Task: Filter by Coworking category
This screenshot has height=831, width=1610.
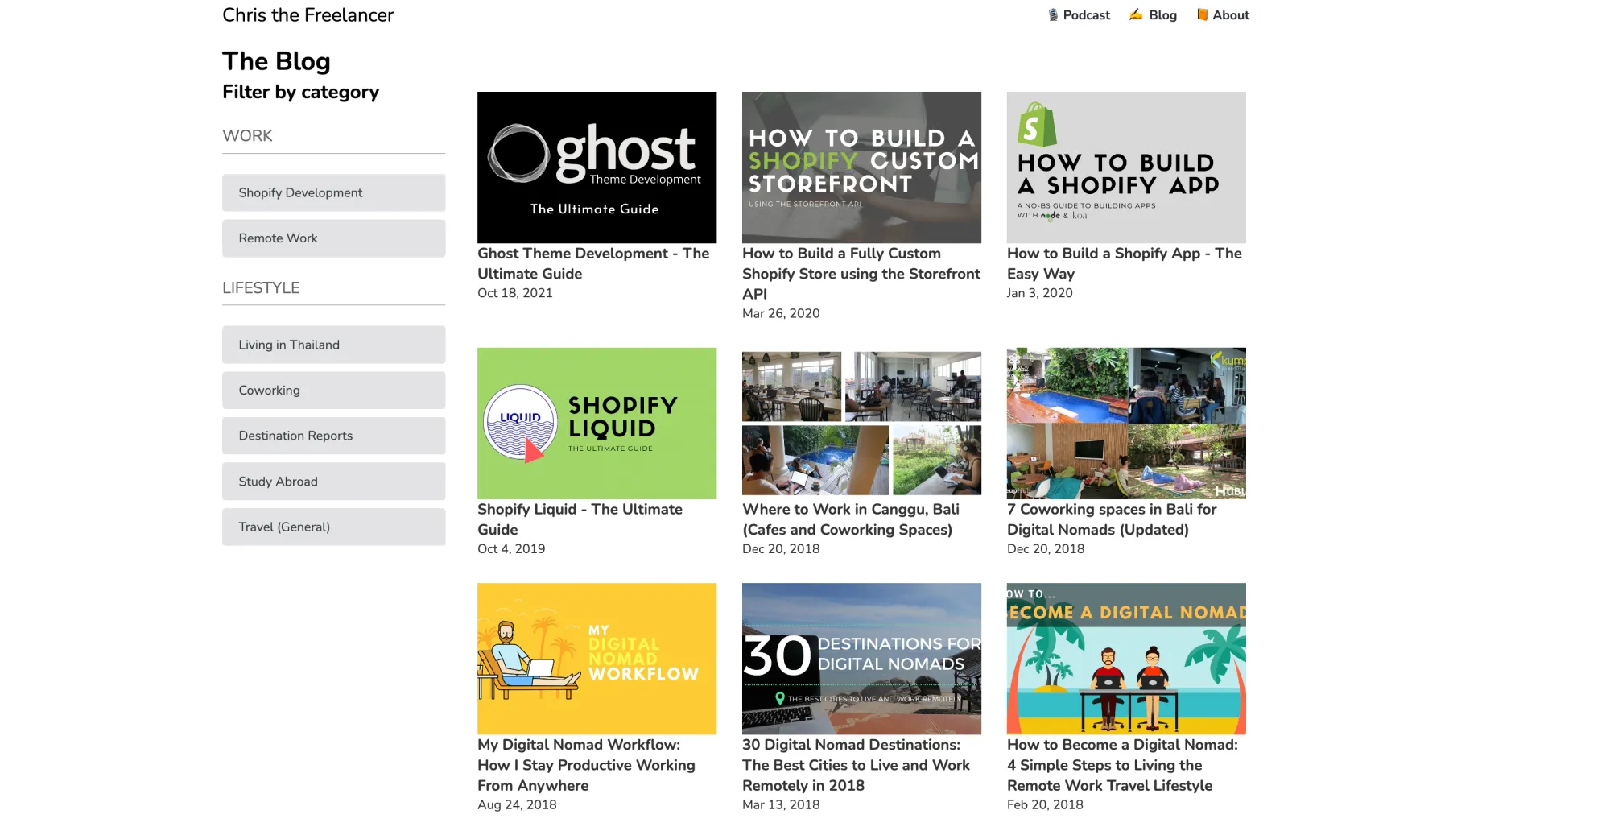Action: pyautogui.click(x=333, y=390)
